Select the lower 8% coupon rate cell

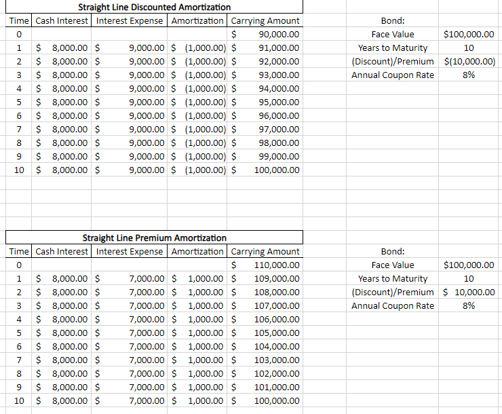click(x=469, y=306)
